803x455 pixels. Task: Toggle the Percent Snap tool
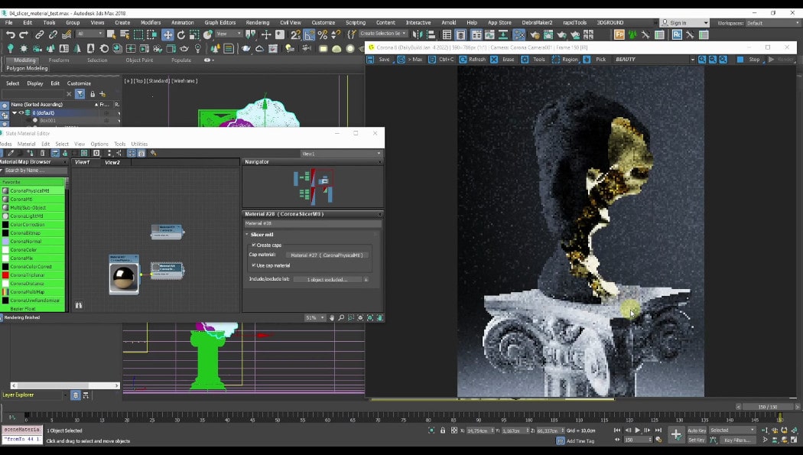pos(323,35)
